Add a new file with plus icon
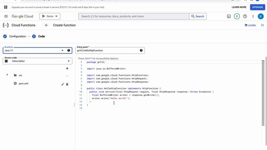Viewport: 267px width, 150px height. pyautogui.click(x=67, y=68)
